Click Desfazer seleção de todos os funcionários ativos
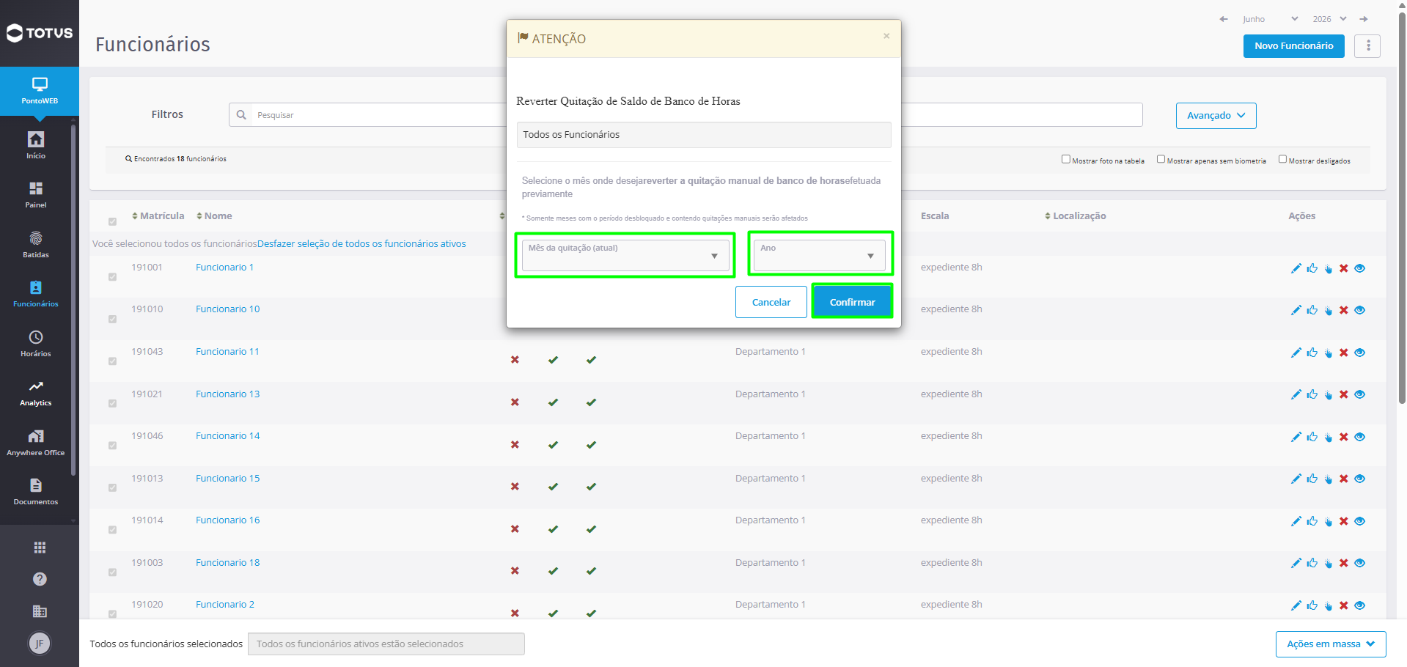 [x=361, y=243]
